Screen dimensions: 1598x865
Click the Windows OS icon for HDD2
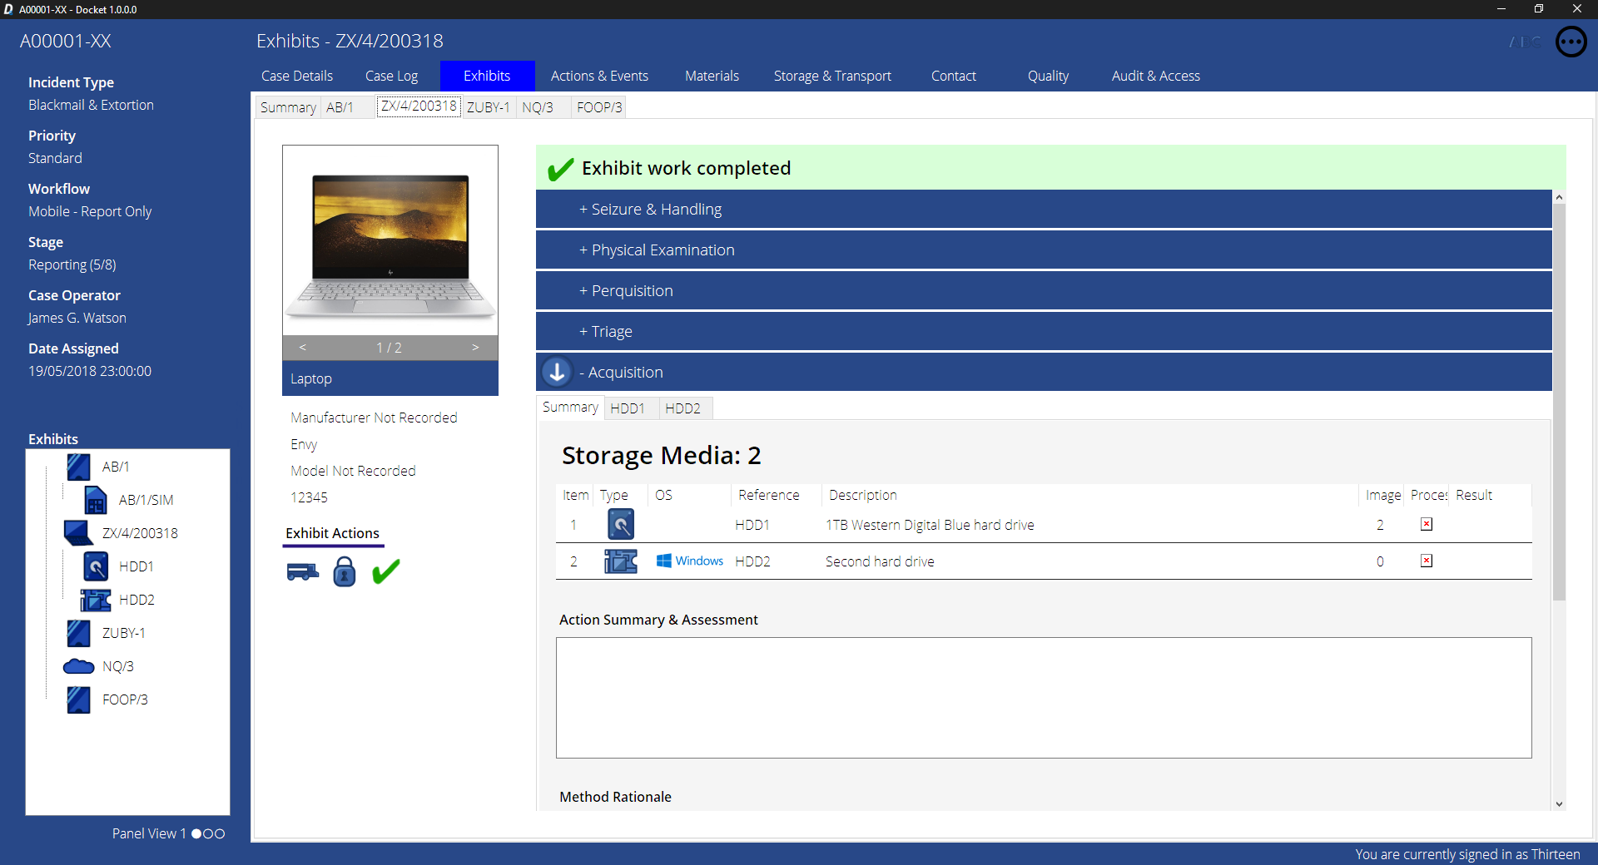coord(663,561)
